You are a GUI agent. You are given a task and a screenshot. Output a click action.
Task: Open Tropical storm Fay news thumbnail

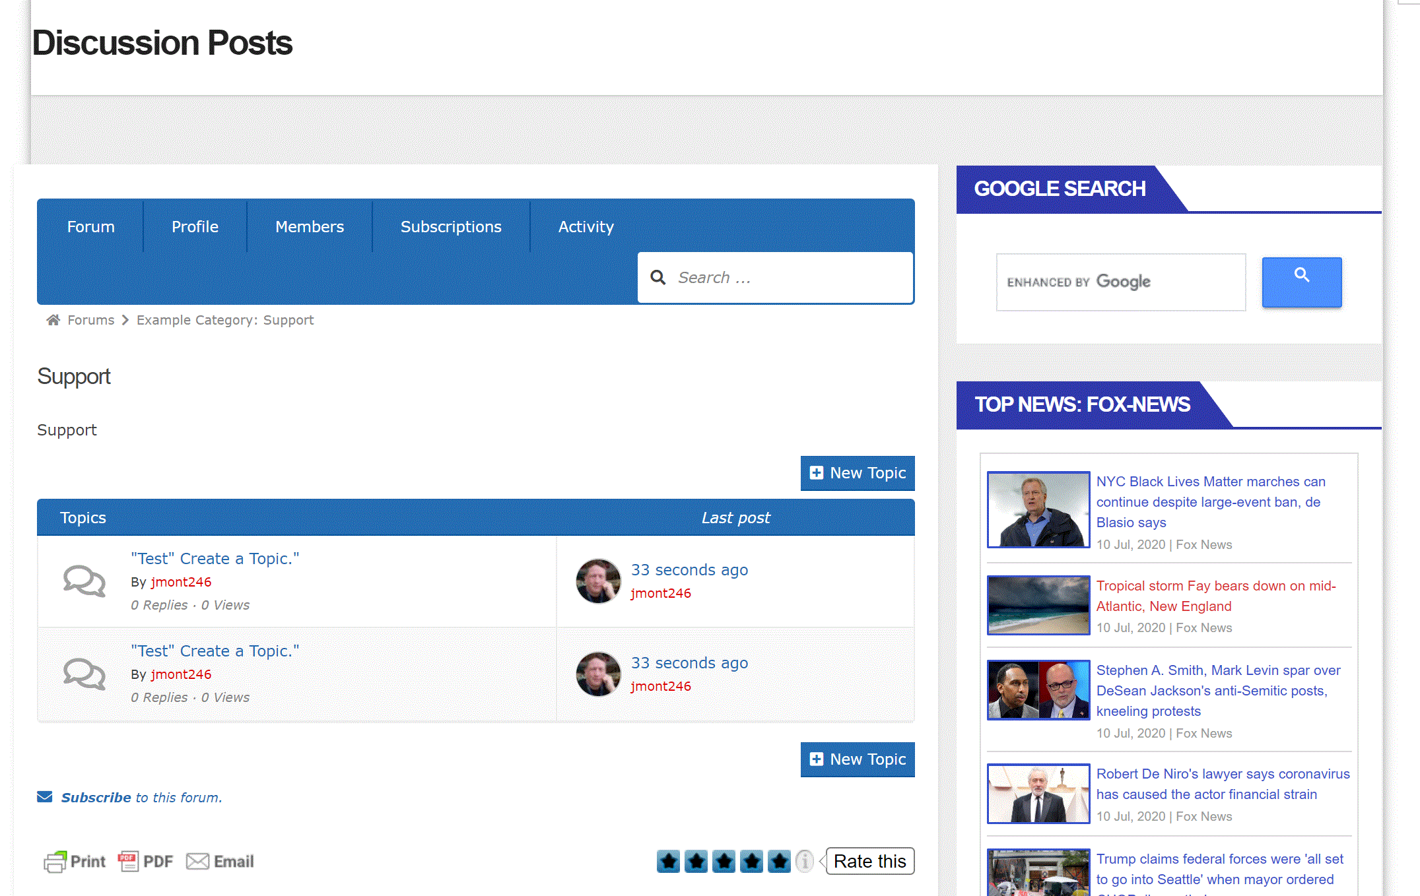[x=1038, y=605]
